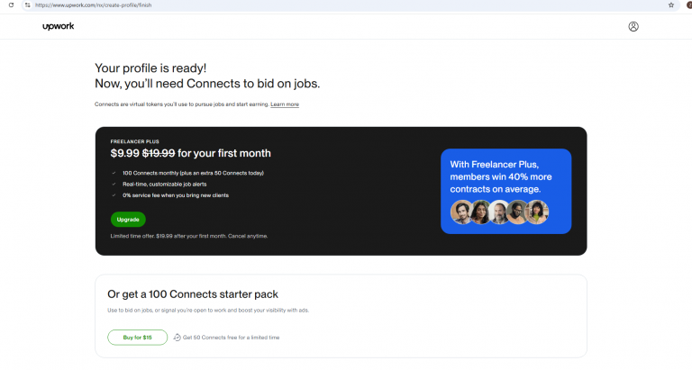692x370 pixels.
Task: Click the last freelancer avatar in blue card
Action: pyautogui.click(x=537, y=212)
